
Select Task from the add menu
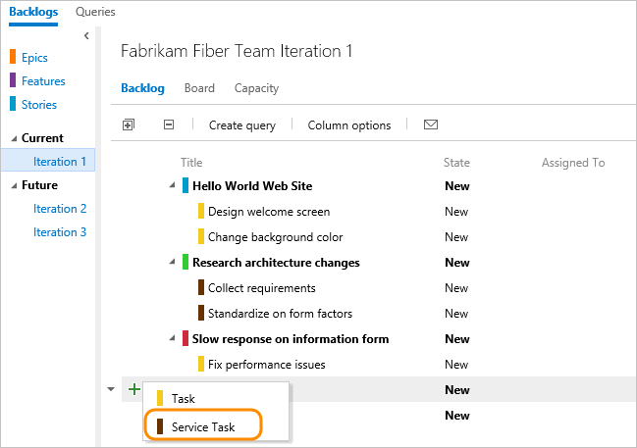click(183, 399)
